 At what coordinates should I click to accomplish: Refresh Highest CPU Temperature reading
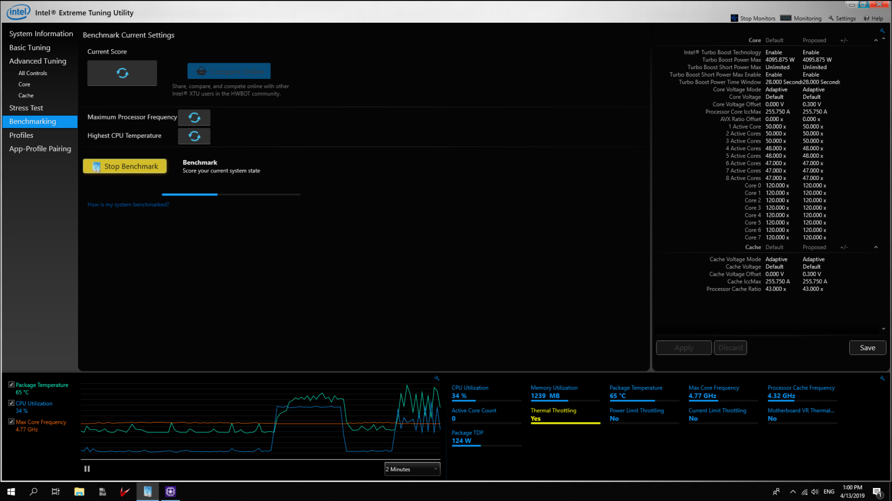(194, 136)
